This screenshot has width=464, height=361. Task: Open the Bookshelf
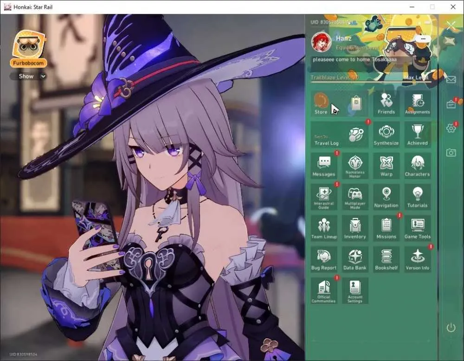[386, 260]
